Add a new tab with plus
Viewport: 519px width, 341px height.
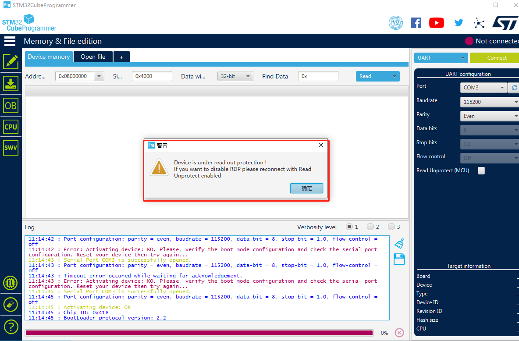pos(121,57)
